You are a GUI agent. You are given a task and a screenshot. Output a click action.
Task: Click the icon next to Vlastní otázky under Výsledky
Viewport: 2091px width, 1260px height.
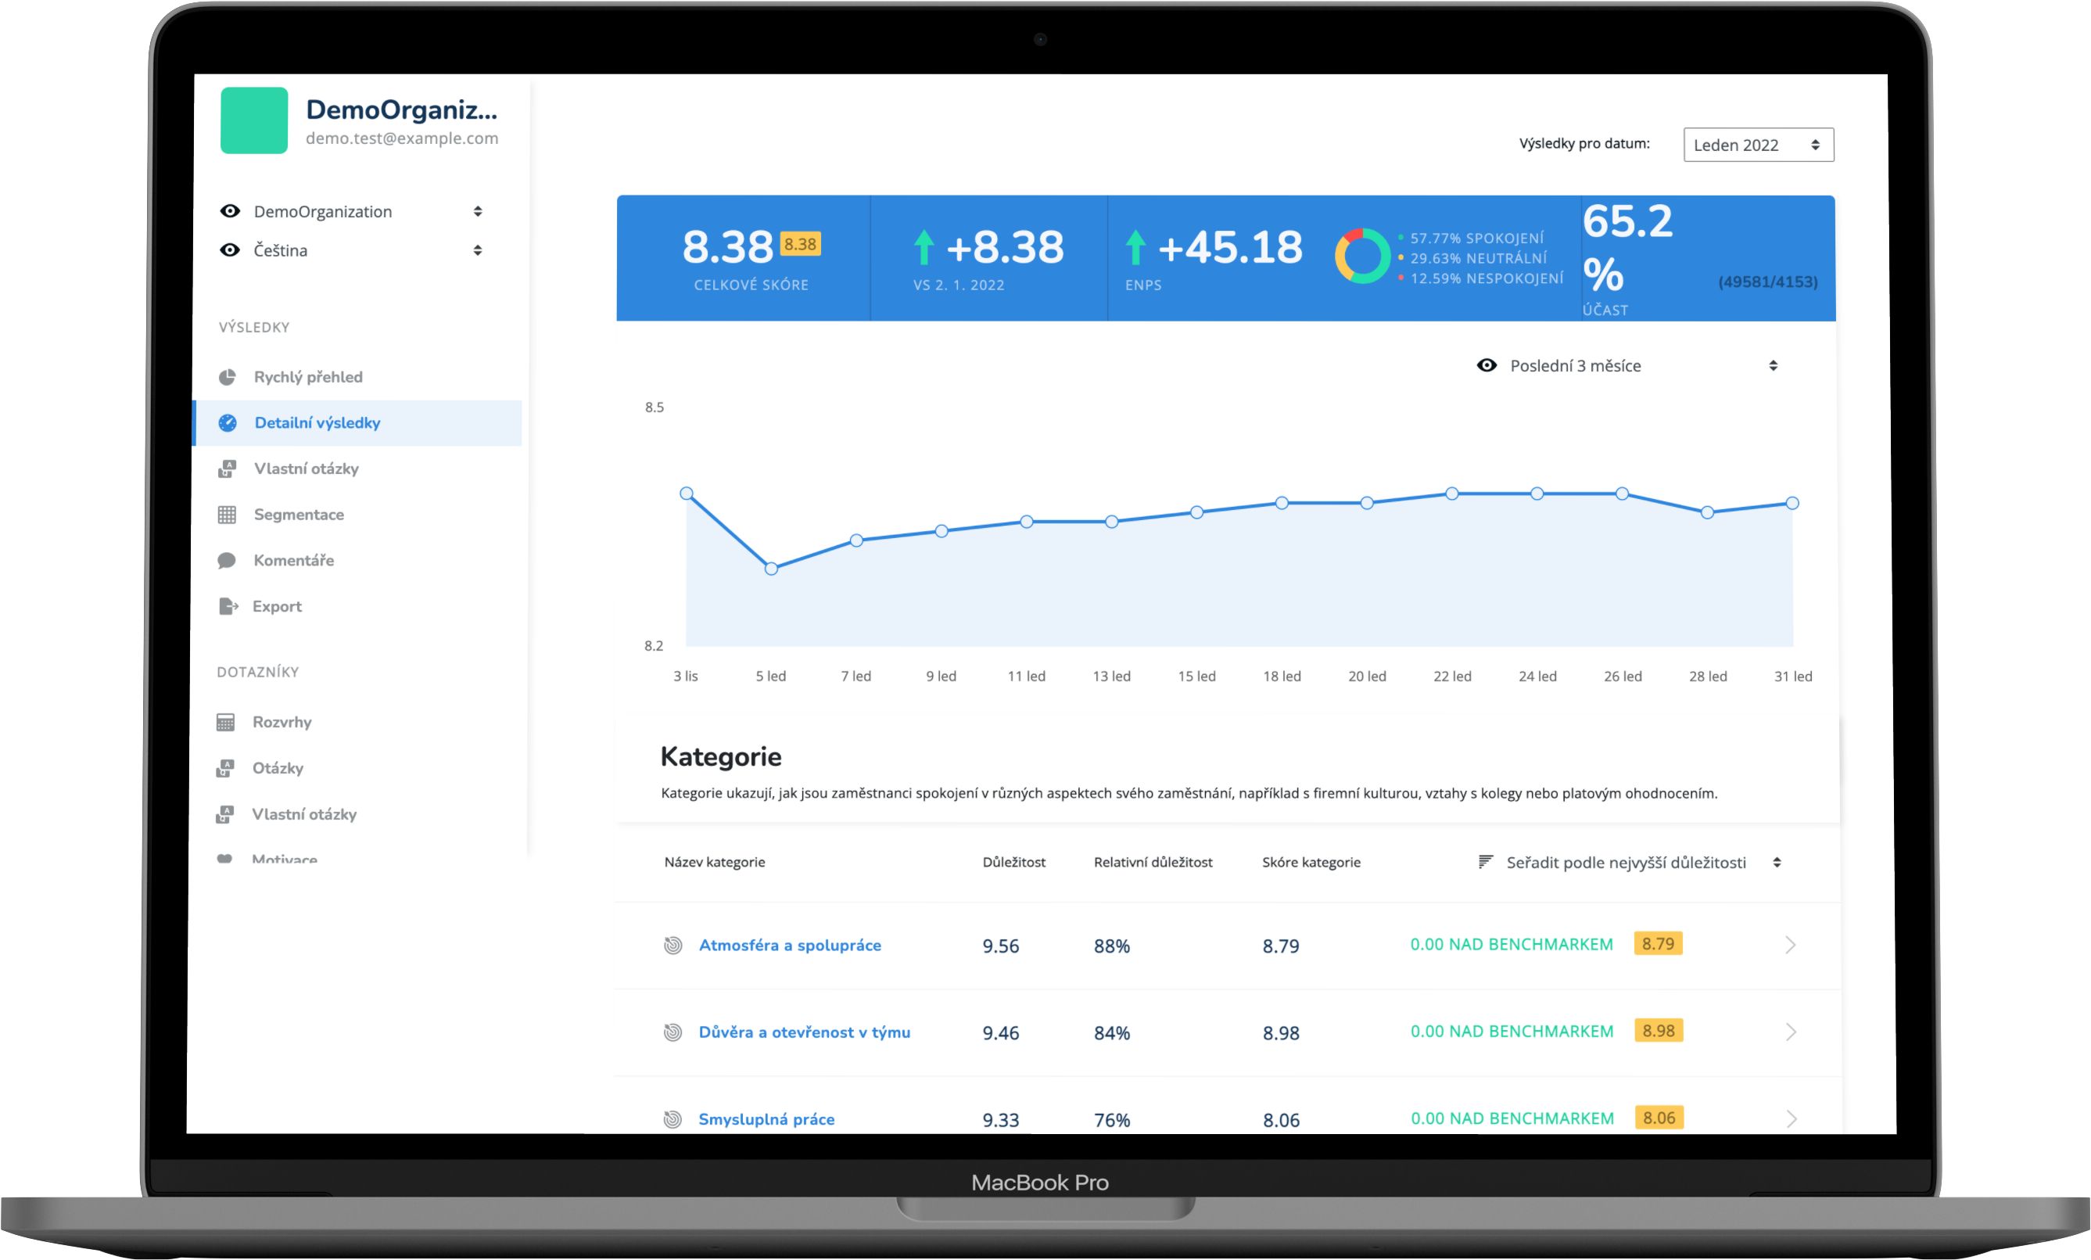tap(227, 468)
